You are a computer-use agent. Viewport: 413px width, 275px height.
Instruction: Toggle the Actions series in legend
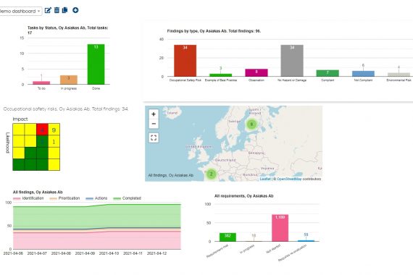(x=96, y=198)
